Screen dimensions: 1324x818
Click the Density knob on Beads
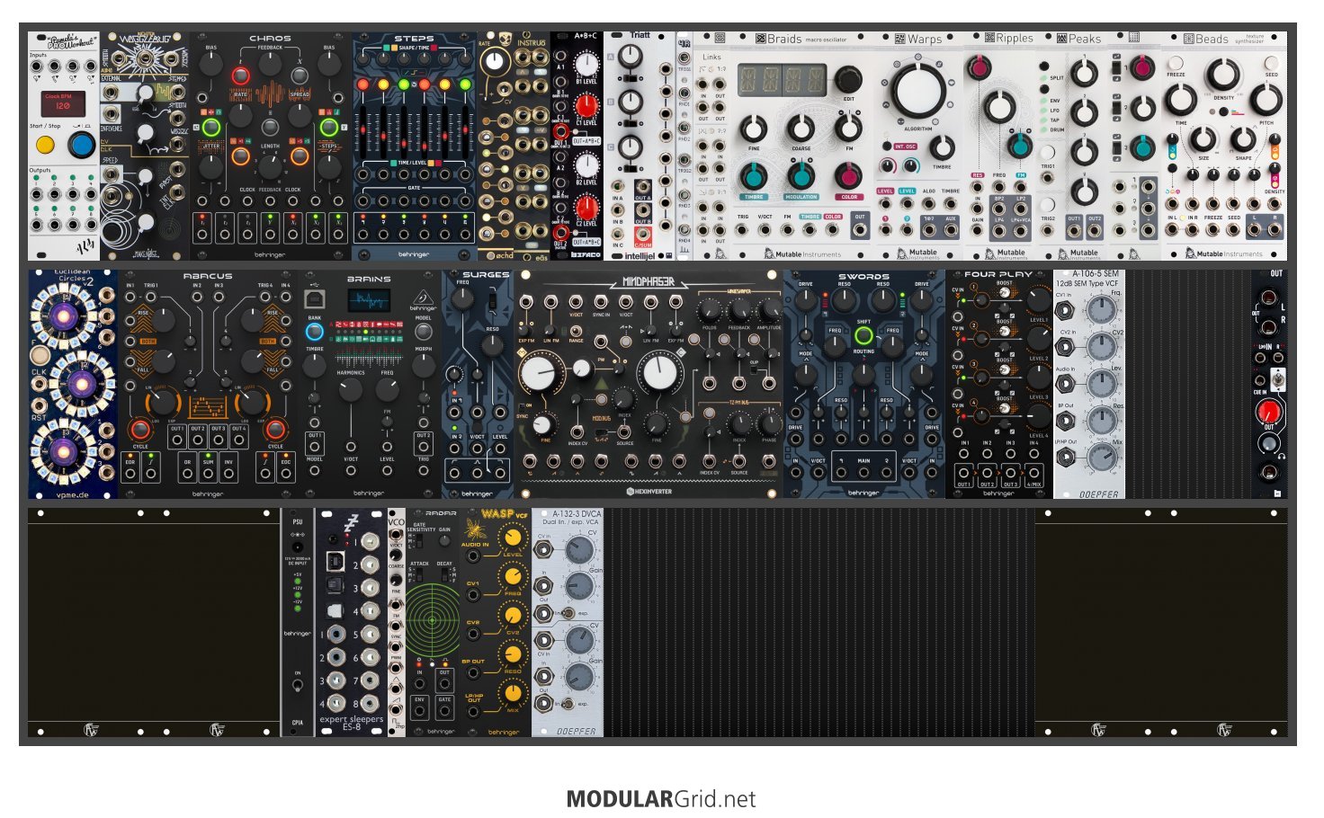click(1223, 75)
